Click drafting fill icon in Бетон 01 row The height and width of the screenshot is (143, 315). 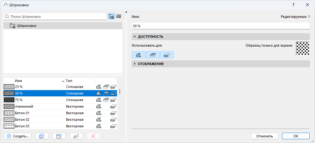tap(99, 113)
